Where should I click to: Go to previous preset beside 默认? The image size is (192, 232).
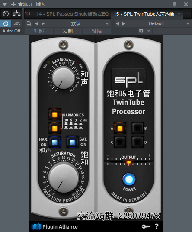coord(36,23)
